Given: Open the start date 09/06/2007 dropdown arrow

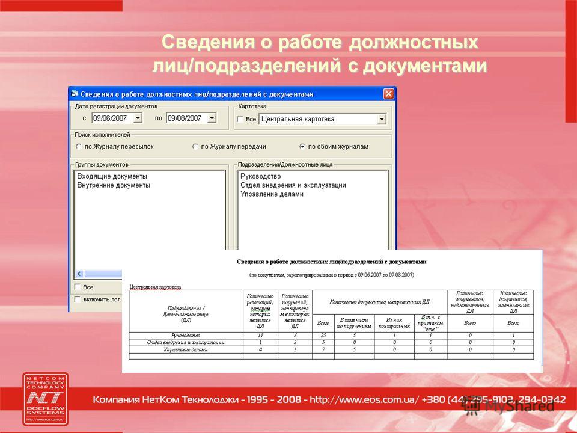Looking at the screenshot, I should tap(138, 118).
